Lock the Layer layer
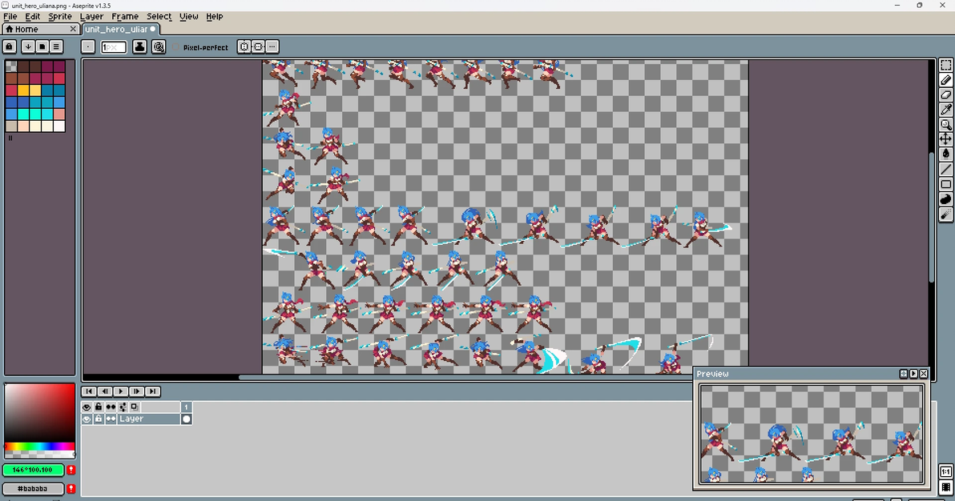 (x=99, y=419)
